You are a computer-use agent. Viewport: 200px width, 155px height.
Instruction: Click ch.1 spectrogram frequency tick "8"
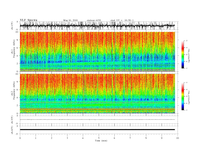coord(18,40)
